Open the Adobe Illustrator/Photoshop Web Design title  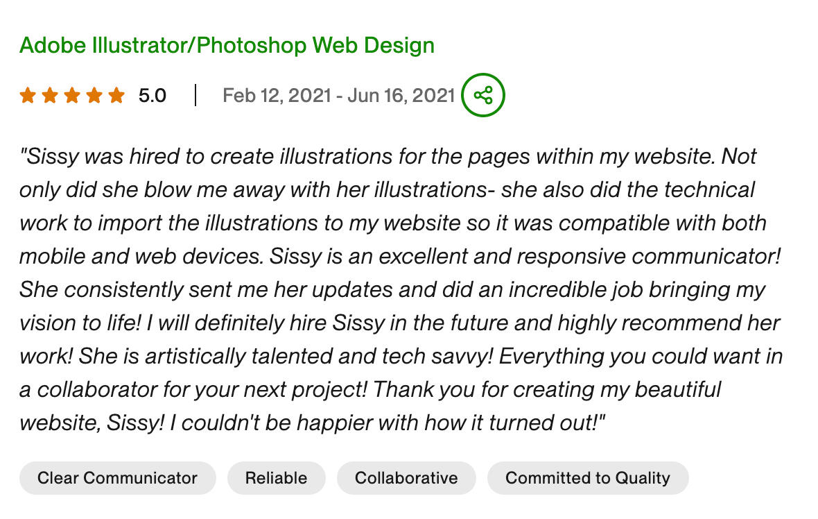(x=227, y=46)
